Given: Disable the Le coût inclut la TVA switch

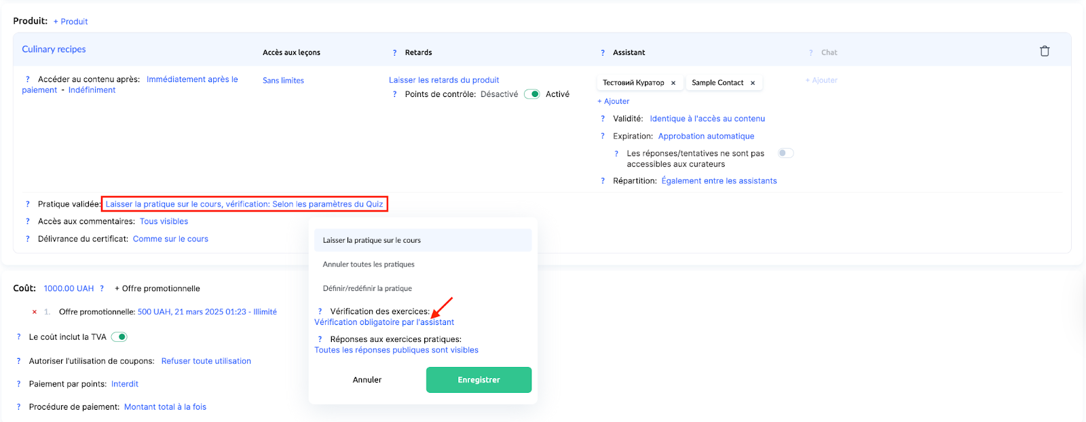Looking at the screenshot, I should point(119,337).
